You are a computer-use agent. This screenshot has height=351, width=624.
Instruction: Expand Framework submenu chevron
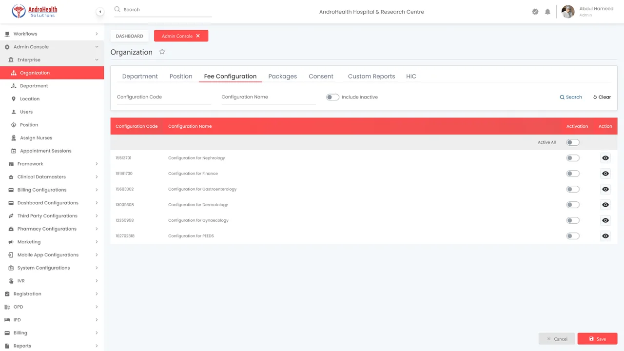[x=97, y=164]
